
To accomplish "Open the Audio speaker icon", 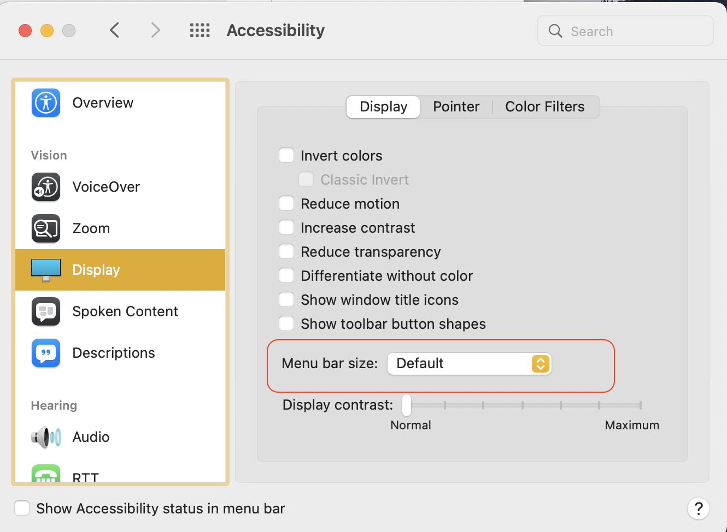I will 46,437.
